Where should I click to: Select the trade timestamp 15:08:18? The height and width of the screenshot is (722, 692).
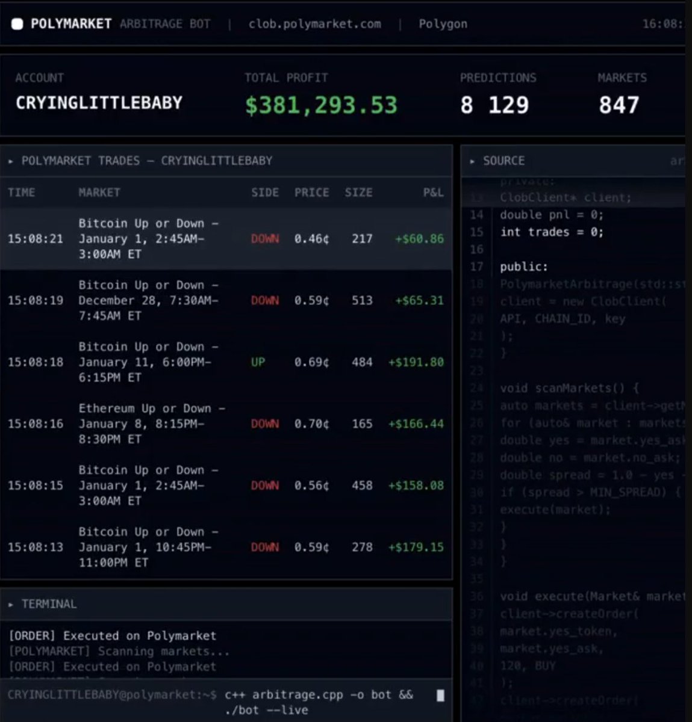point(36,362)
